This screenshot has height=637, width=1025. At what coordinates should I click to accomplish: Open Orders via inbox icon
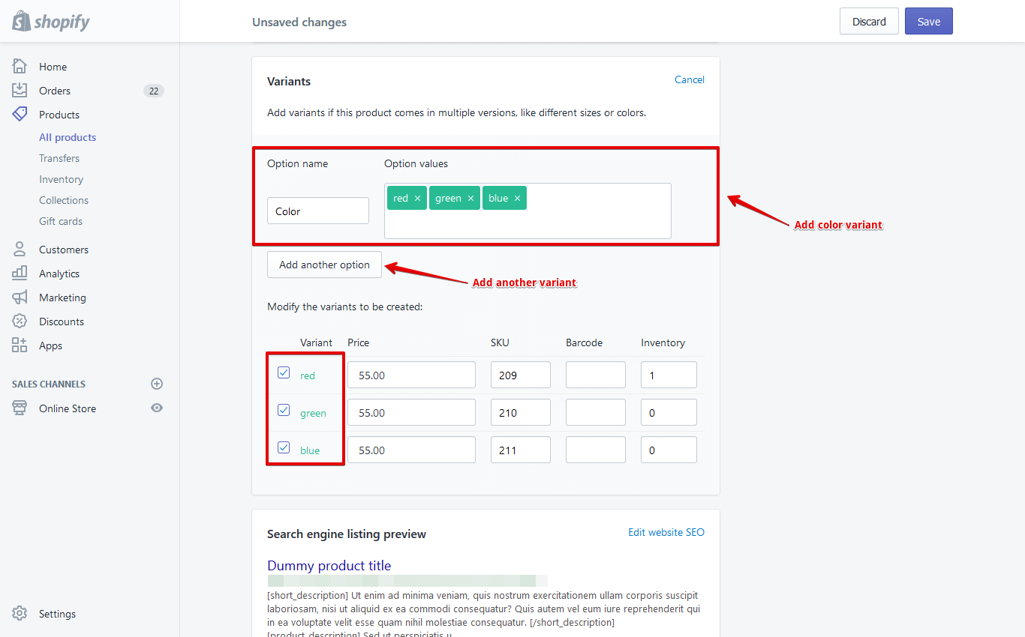pos(20,91)
